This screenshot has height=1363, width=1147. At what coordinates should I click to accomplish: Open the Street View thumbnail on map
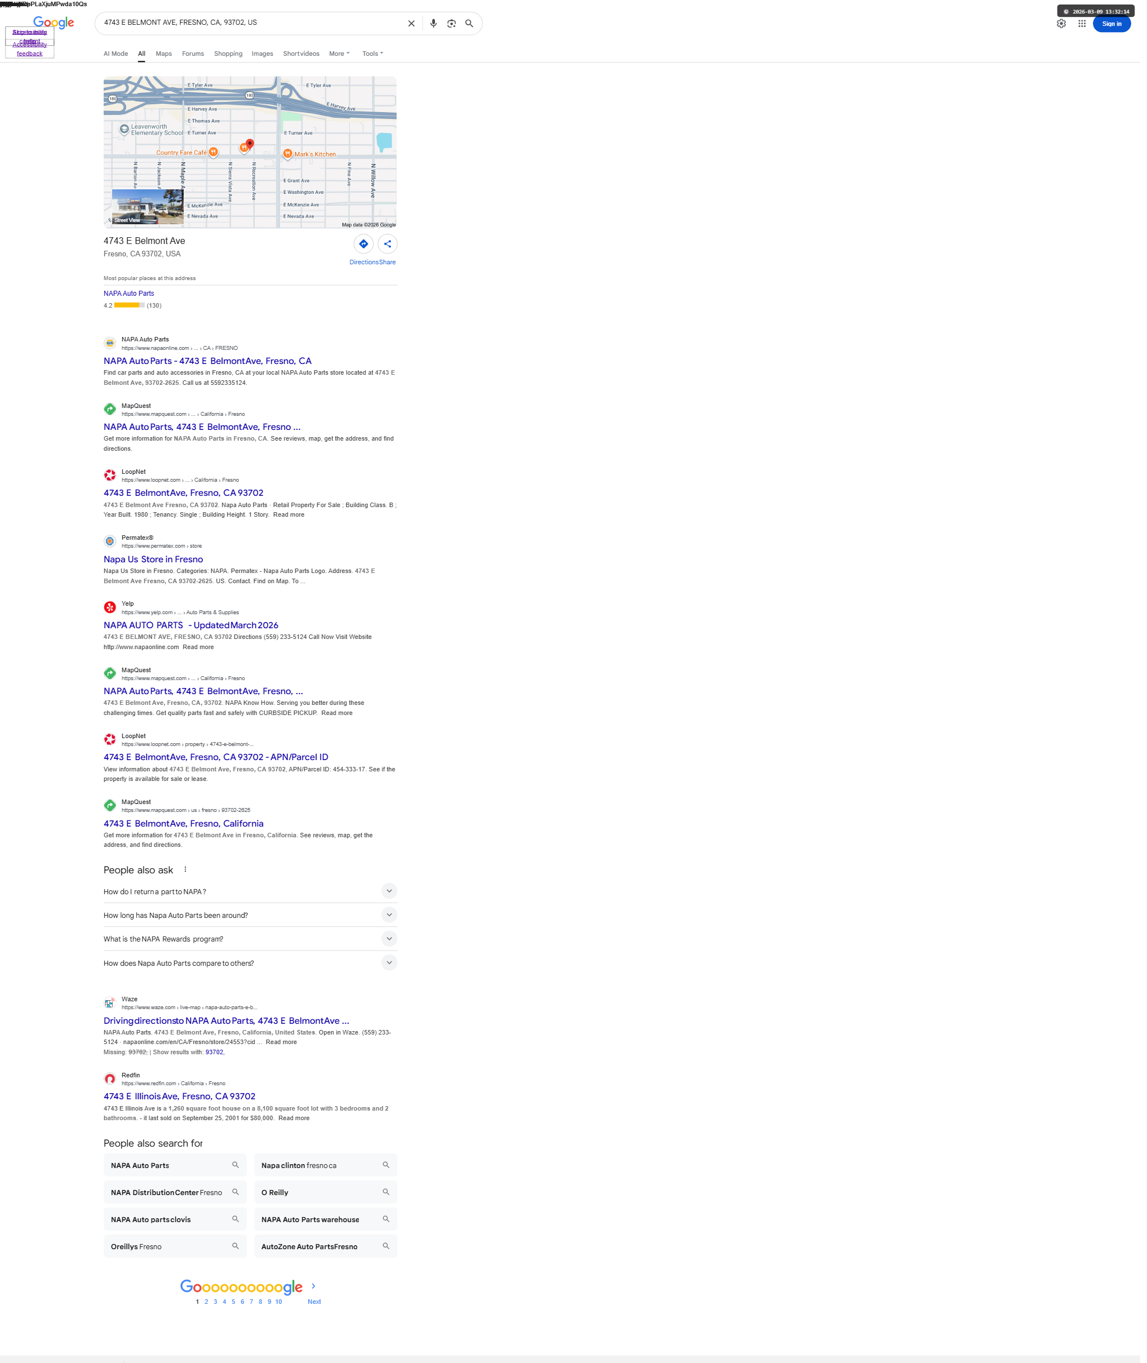click(148, 207)
